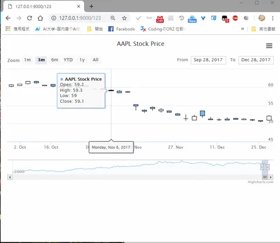
Task: Open the browser home page icon
Action: coord(40,18)
